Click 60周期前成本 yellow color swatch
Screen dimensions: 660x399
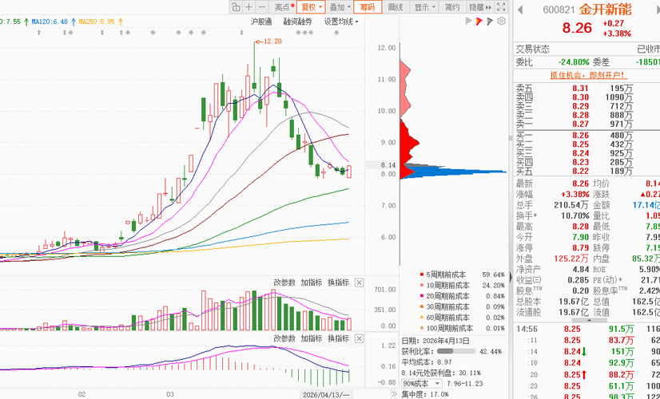(421, 318)
